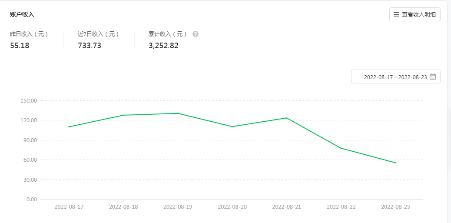Click the 90.00 y-axis gridline label

(x=30, y=140)
